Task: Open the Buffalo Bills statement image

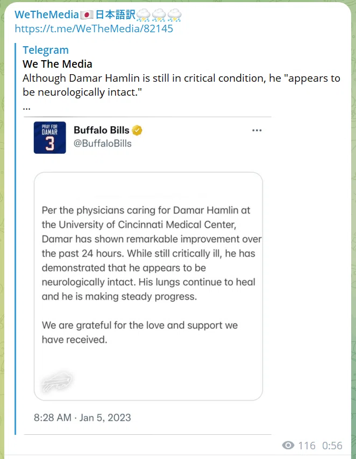Action: click(148, 286)
